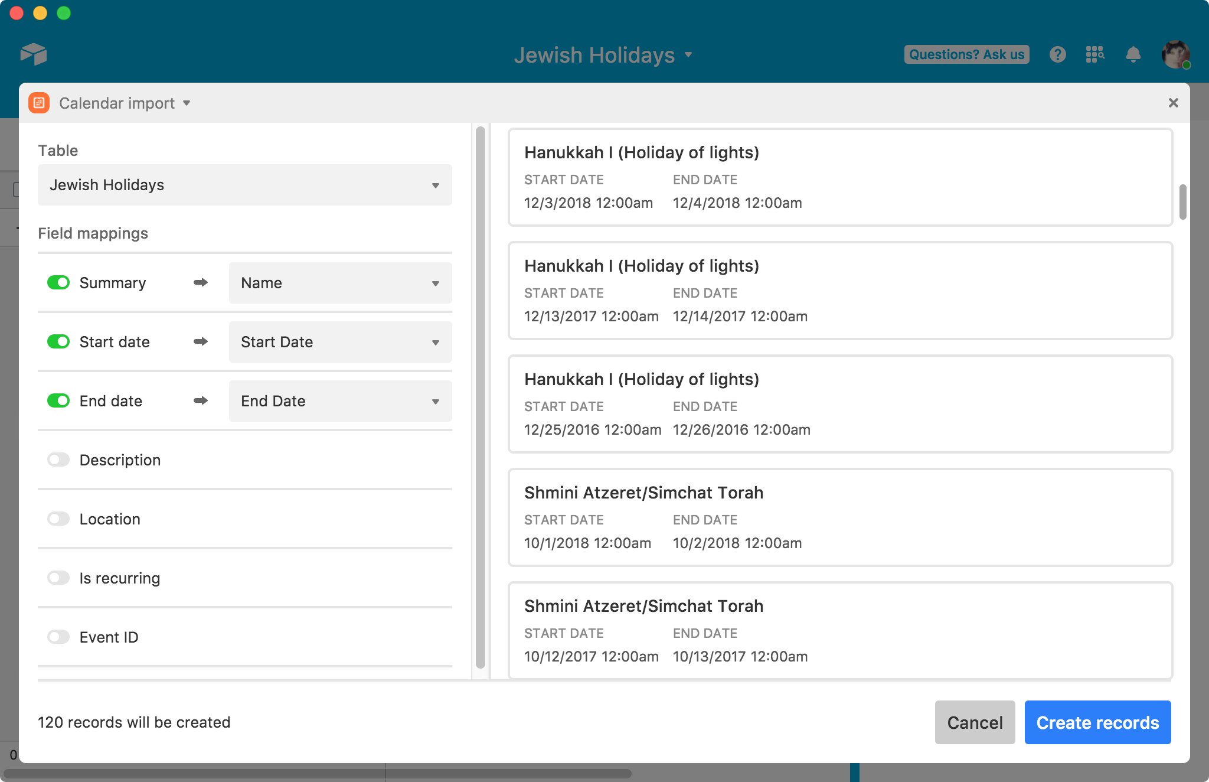Enable the Location field toggle
This screenshot has height=782, width=1209.
tap(58, 519)
